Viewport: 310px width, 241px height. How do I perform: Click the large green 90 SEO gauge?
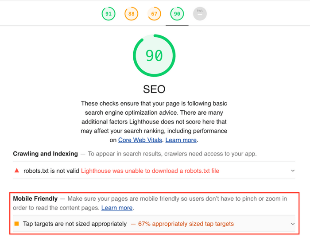[154, 55]
